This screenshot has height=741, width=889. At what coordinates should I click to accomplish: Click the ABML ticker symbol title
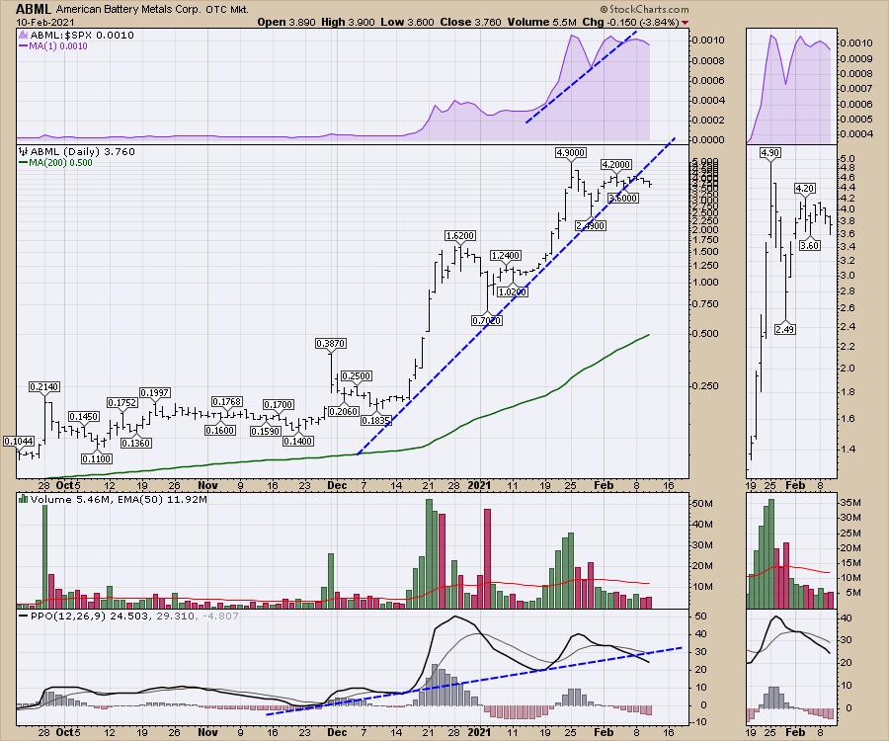(x=34, y=8)
